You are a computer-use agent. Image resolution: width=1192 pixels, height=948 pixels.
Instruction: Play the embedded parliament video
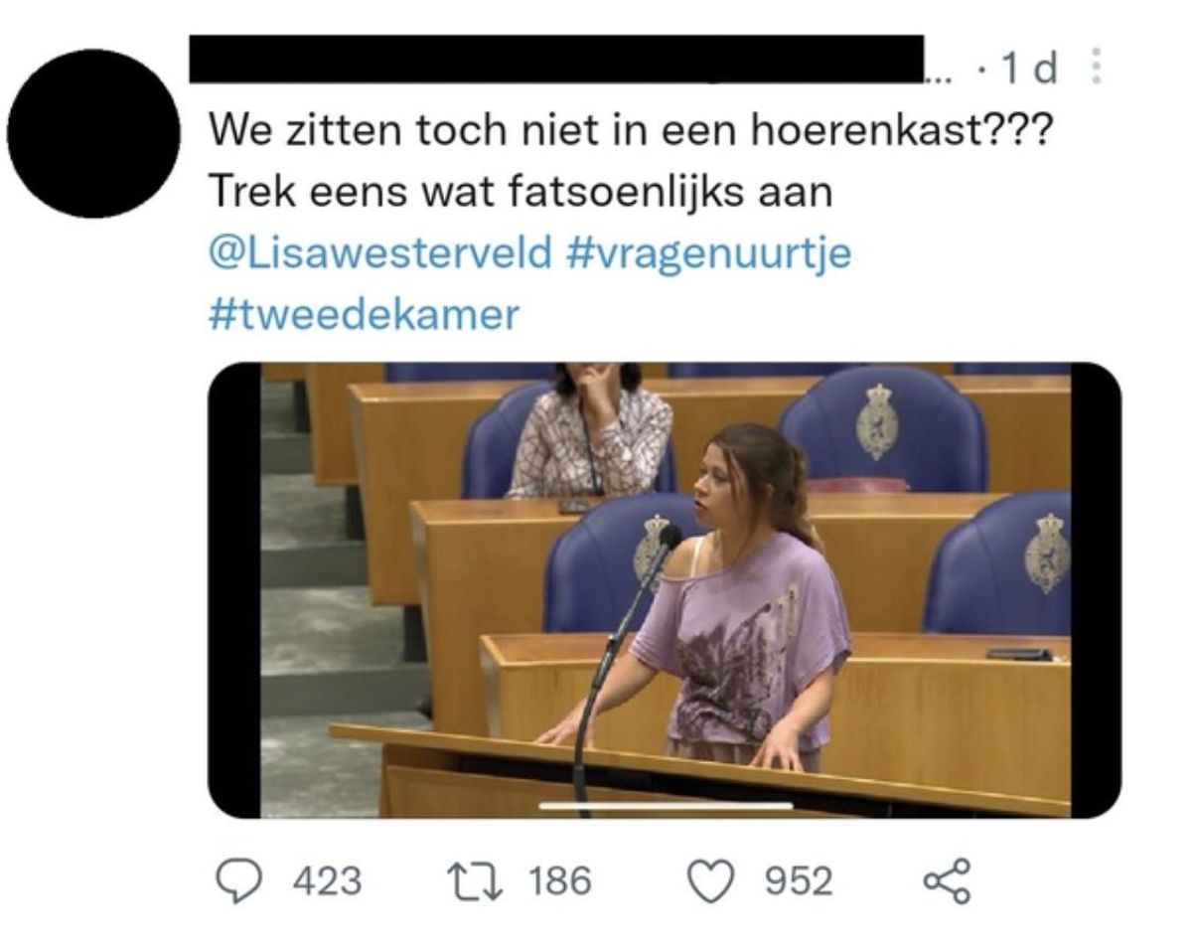pos(665,589)
